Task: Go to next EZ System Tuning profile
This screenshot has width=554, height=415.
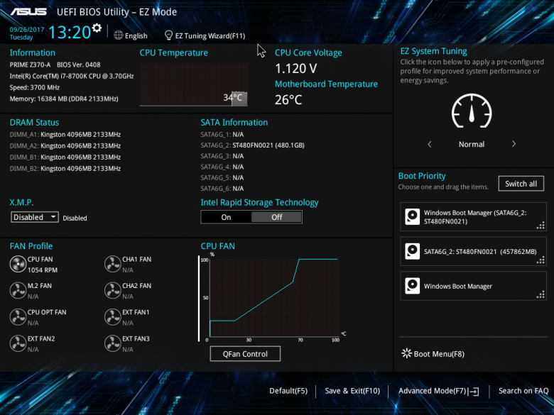Action: tap(514, 144)
